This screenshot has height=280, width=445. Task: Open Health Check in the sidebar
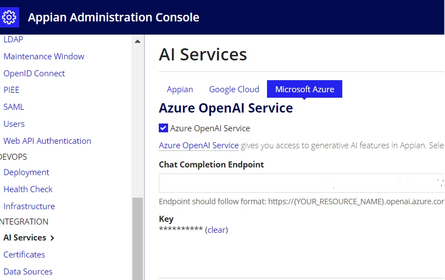click(28, 189)
